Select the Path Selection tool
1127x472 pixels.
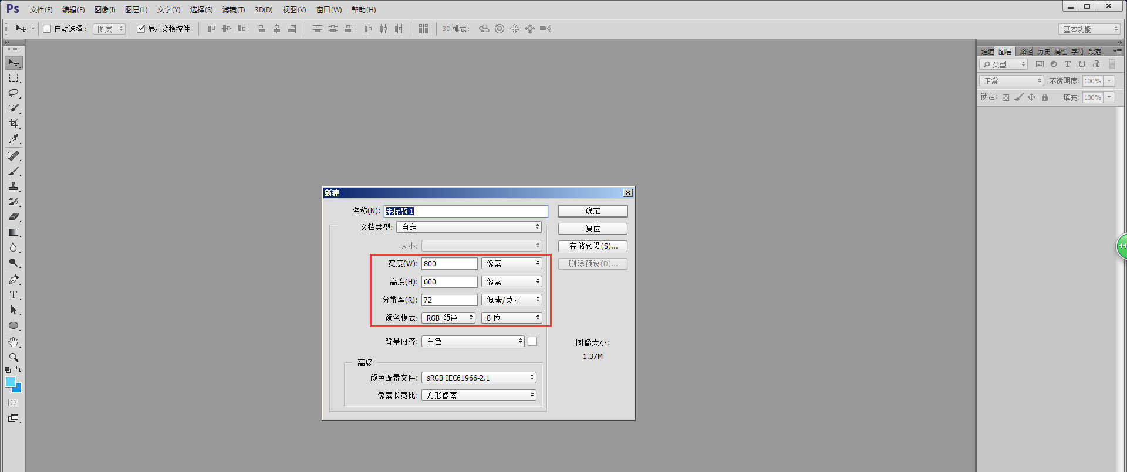14,310
